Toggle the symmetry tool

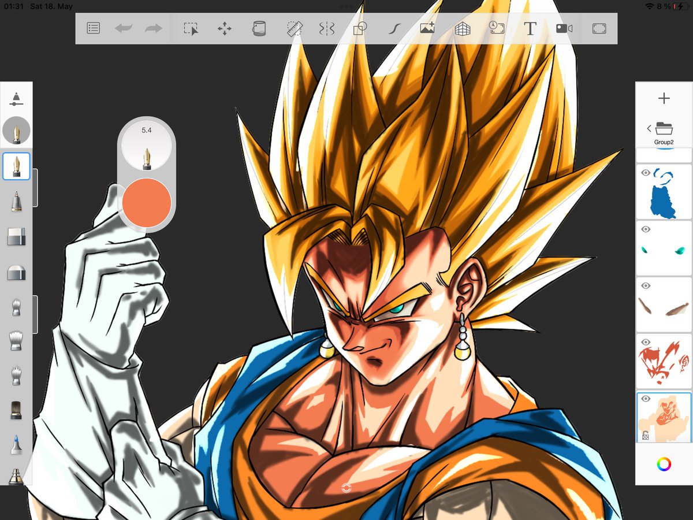coord(327,28)
